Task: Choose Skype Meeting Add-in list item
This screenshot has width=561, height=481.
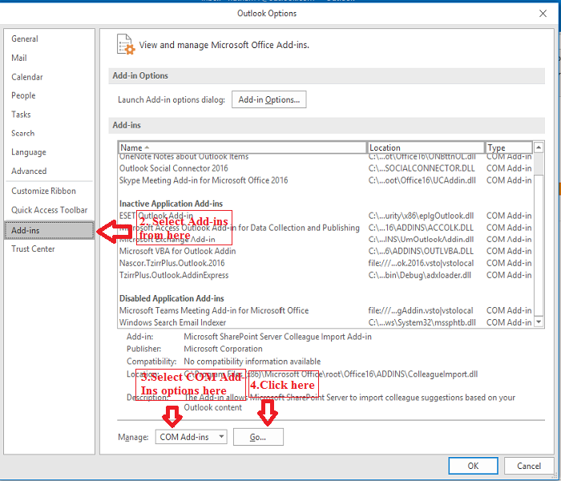Action: click(203, 180)
